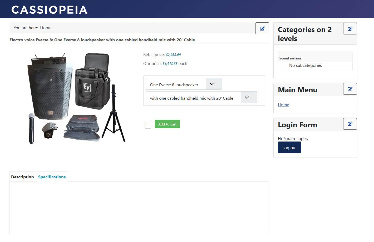Expand the One Everse 8 loudspeaker dropdown
Viewport: 374px width, 242px height.
pyautogui.click(x=184, y=84)
